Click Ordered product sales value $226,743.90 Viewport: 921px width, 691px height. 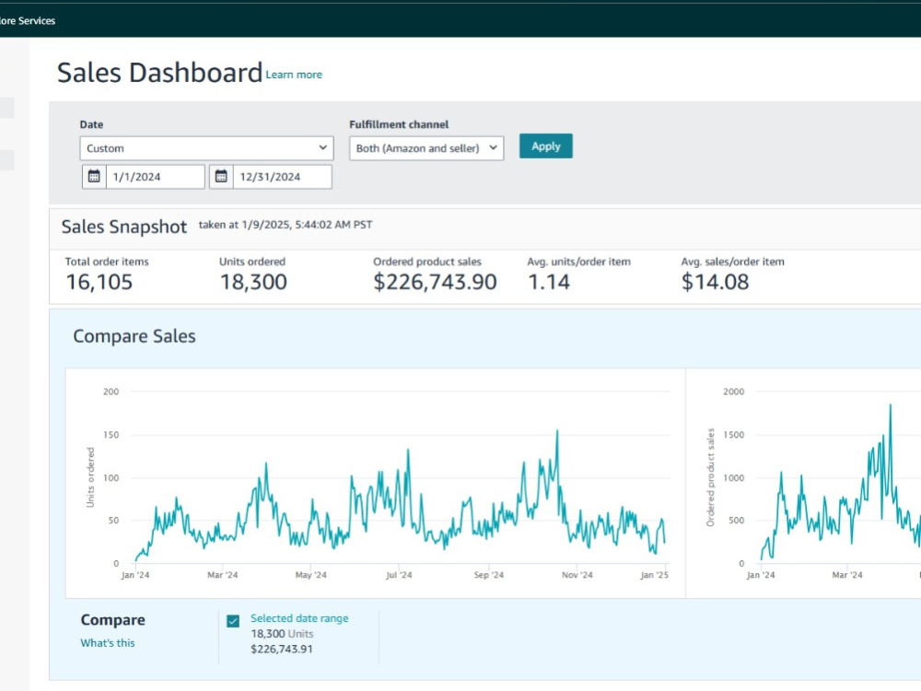point(436,282)
